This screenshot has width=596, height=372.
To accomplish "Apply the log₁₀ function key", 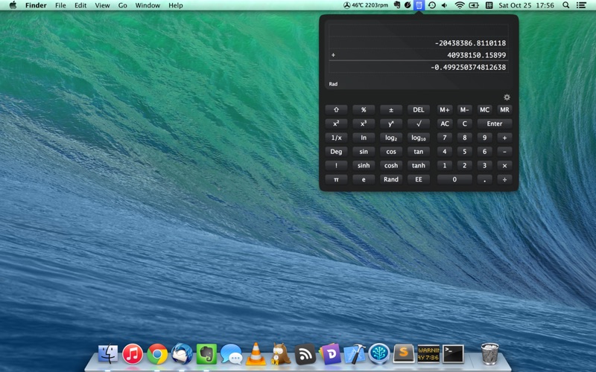I will pos(419,138).
